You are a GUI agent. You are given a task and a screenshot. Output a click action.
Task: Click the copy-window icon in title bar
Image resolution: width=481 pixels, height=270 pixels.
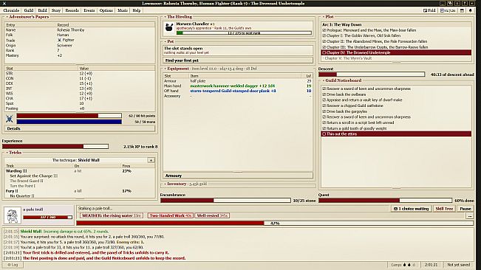click(450, 4)
